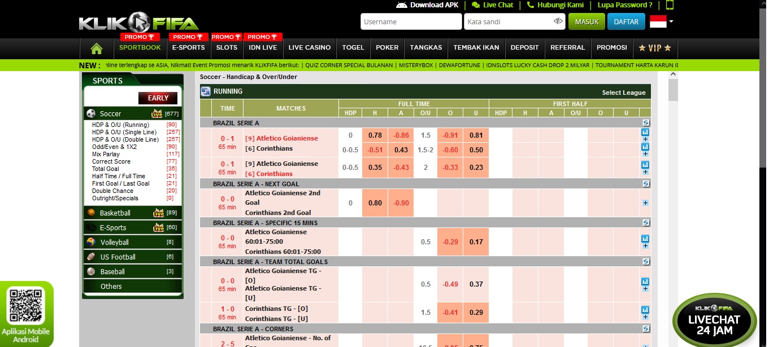769x347 pixels.
Task: Open the Lupa Password link
Action: pos(625,5)
